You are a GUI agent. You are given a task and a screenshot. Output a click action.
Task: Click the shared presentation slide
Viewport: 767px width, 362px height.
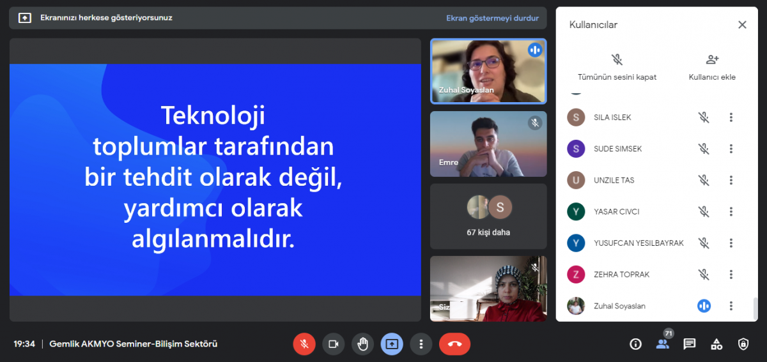pyautogui.click(x=215, y=179)
